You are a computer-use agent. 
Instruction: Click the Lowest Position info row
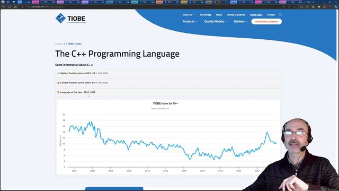(168, 83)
